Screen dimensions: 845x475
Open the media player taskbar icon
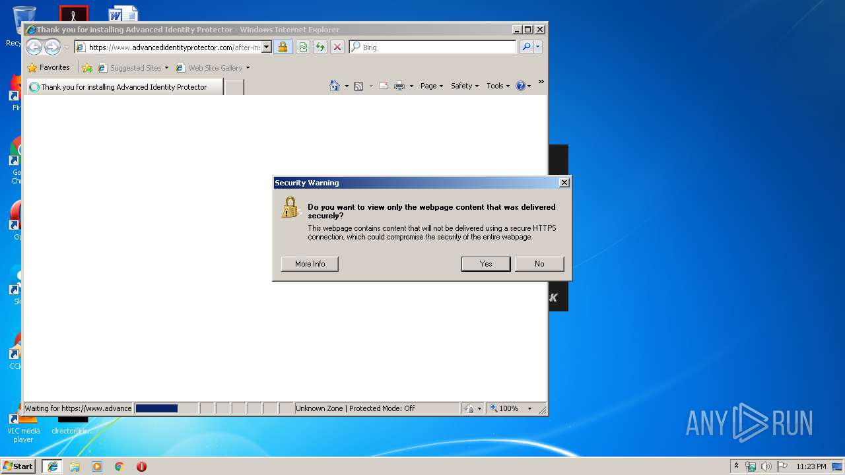point(97,466)
